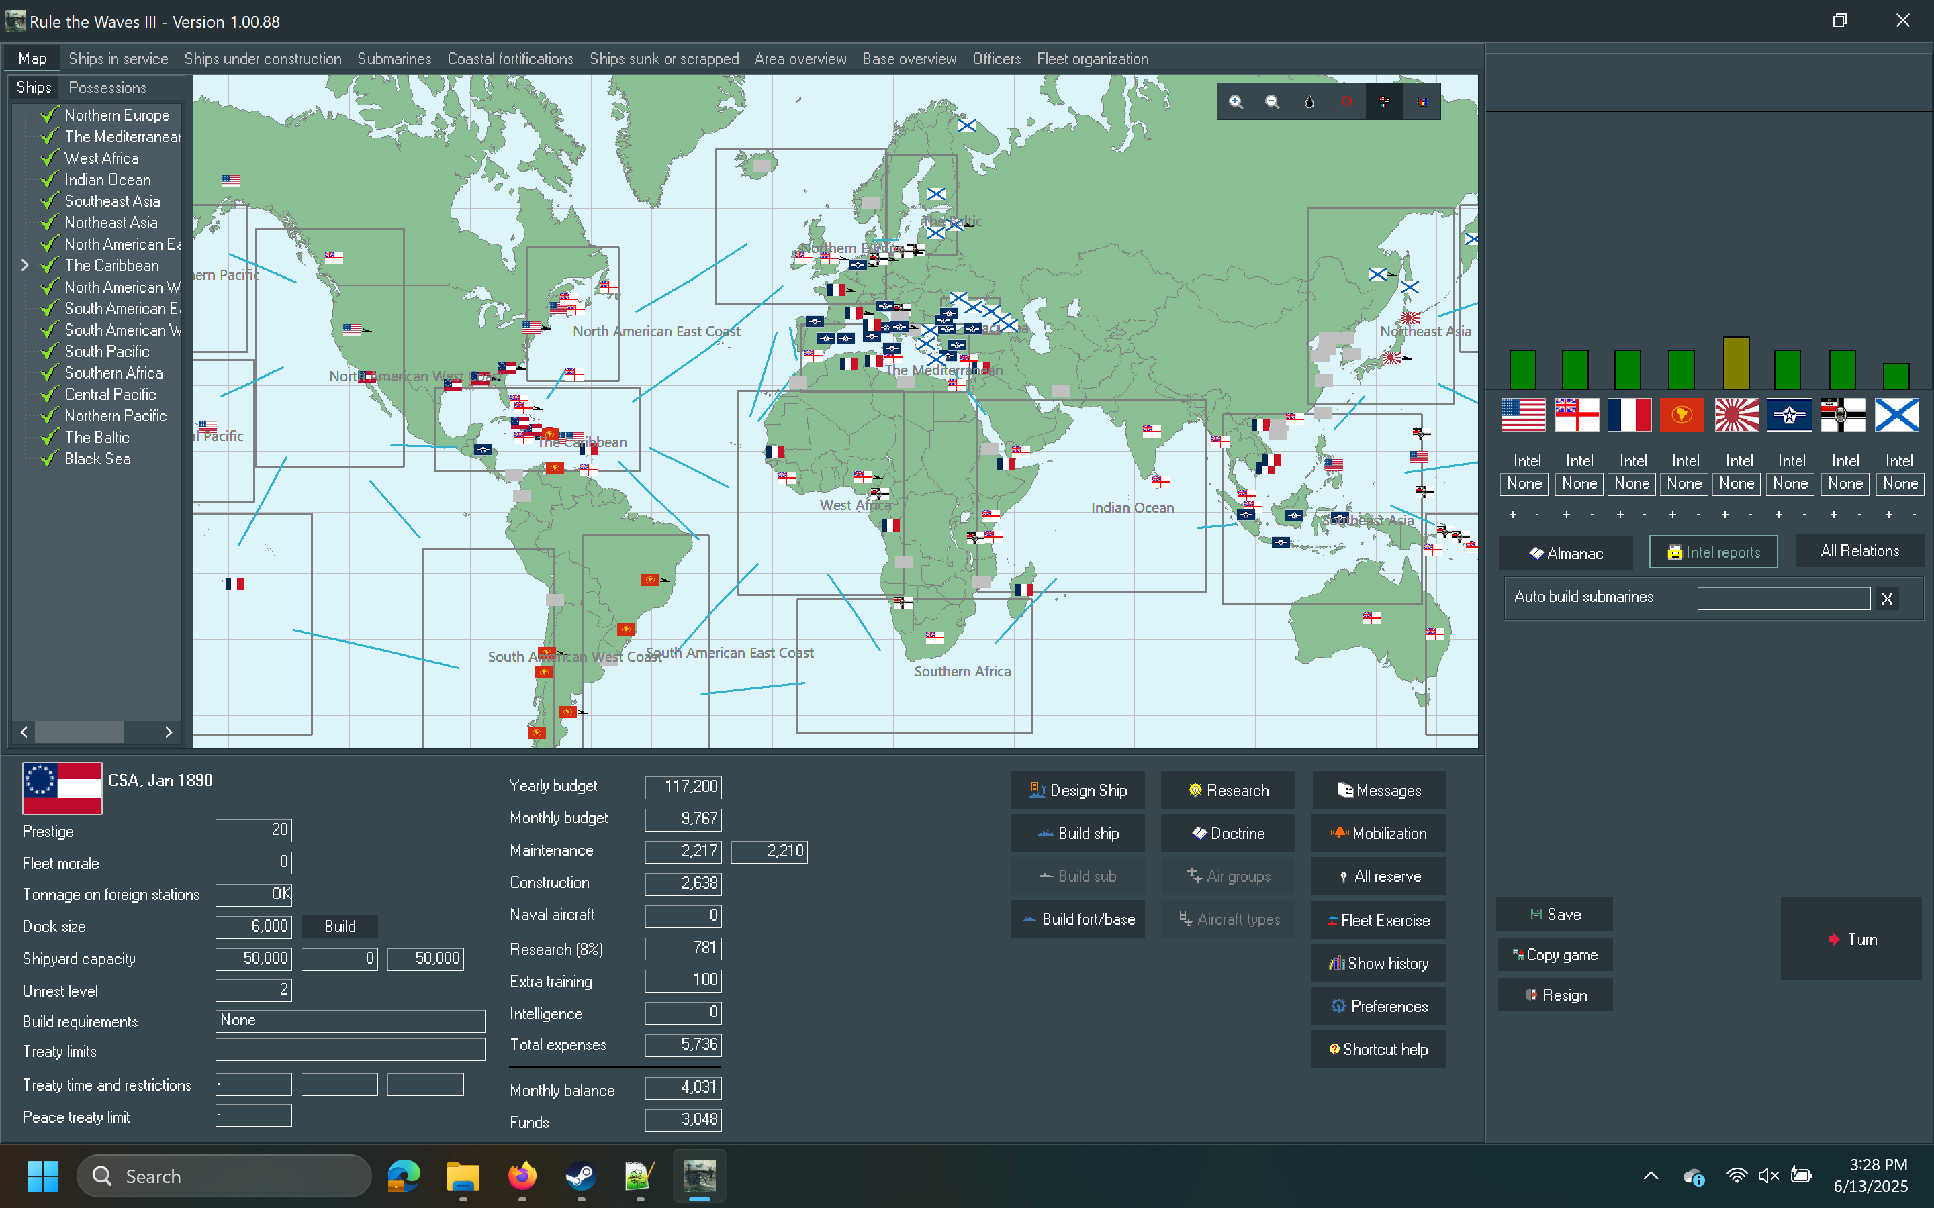Toggle the Indian Ocean checkmark
This screenshot has width=1934, height=1208.
coord(50,180)
